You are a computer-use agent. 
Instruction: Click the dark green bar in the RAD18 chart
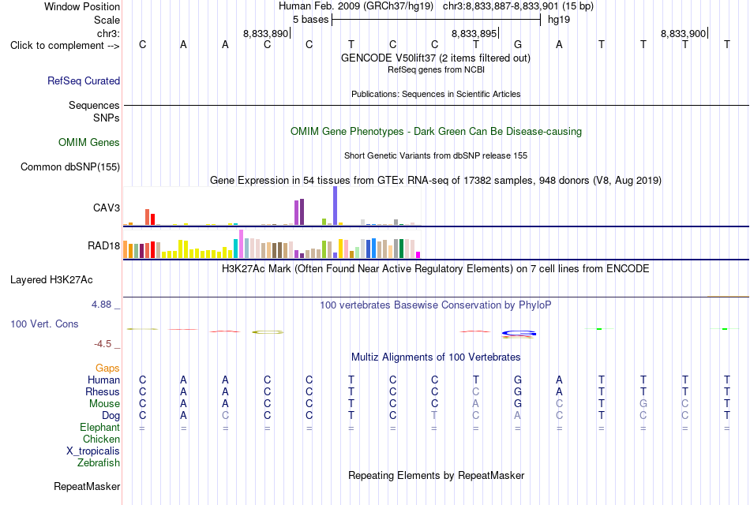[x=401, y=249]
